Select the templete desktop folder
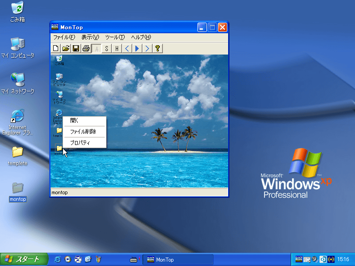The width and height of the screenshot is (355, 266). 17,156
